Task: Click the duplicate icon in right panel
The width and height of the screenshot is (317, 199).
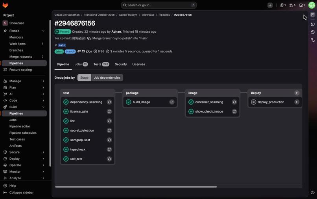Action: (313, 40)
